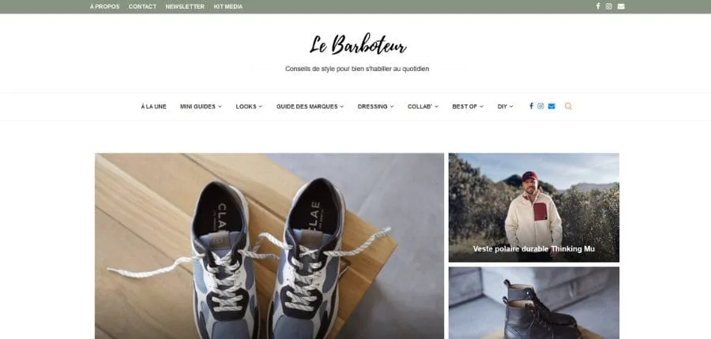
Task: Click blue envelope icon in navigation menu
Action: tap(551, 106)
